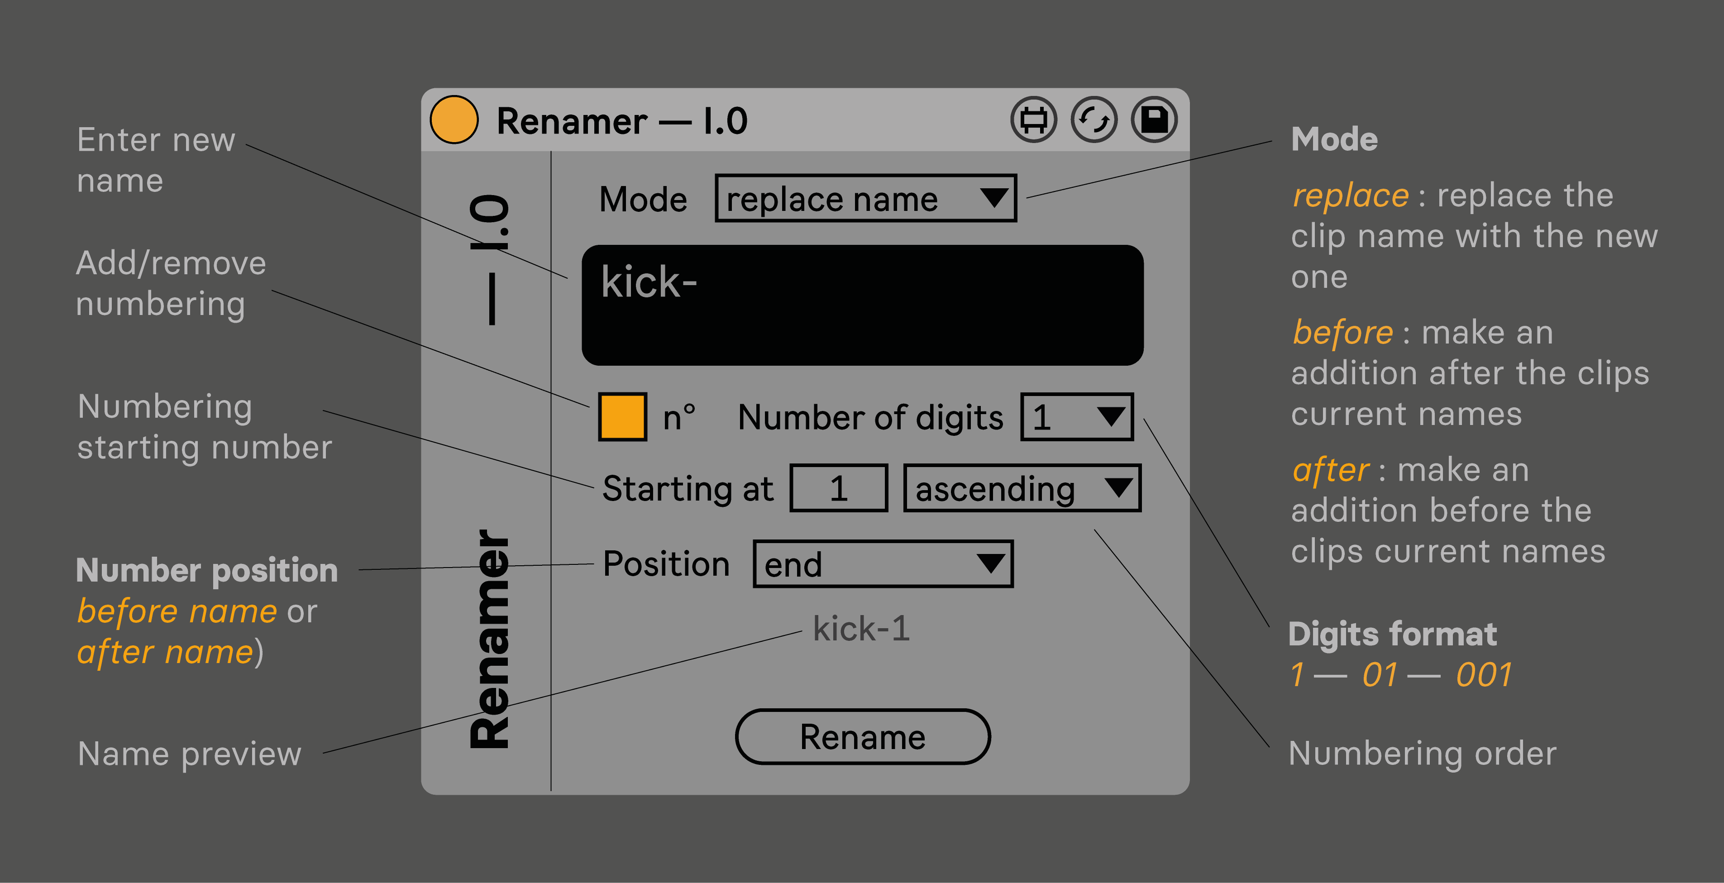Viewport: 1724px width, 883px height.
Task: Click the vertical Renamer logo in sidebar
Action: tap(491, 640)
